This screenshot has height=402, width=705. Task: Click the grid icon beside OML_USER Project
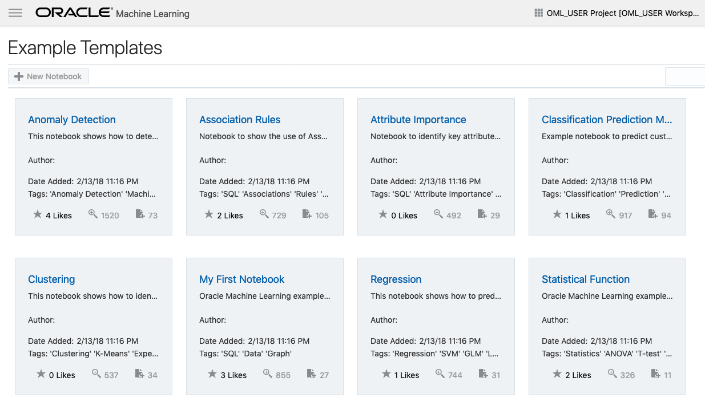538,13
